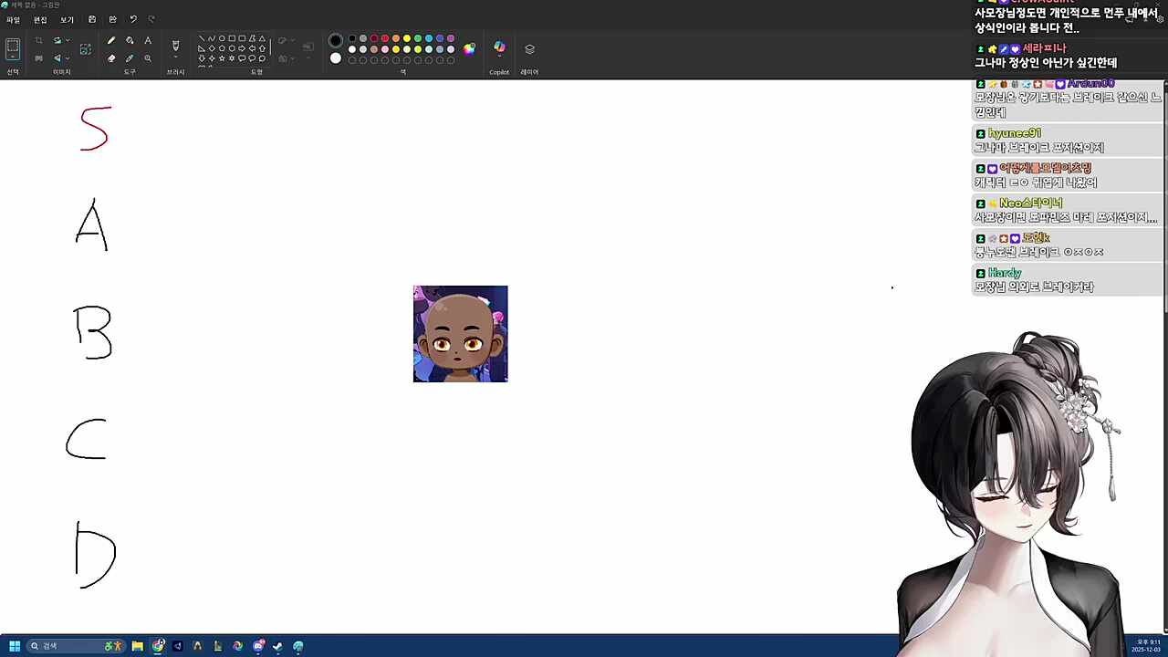Viewport: 1168px width, 657px height.
Task: Select the Pencil tool
Action: [111, 41]
